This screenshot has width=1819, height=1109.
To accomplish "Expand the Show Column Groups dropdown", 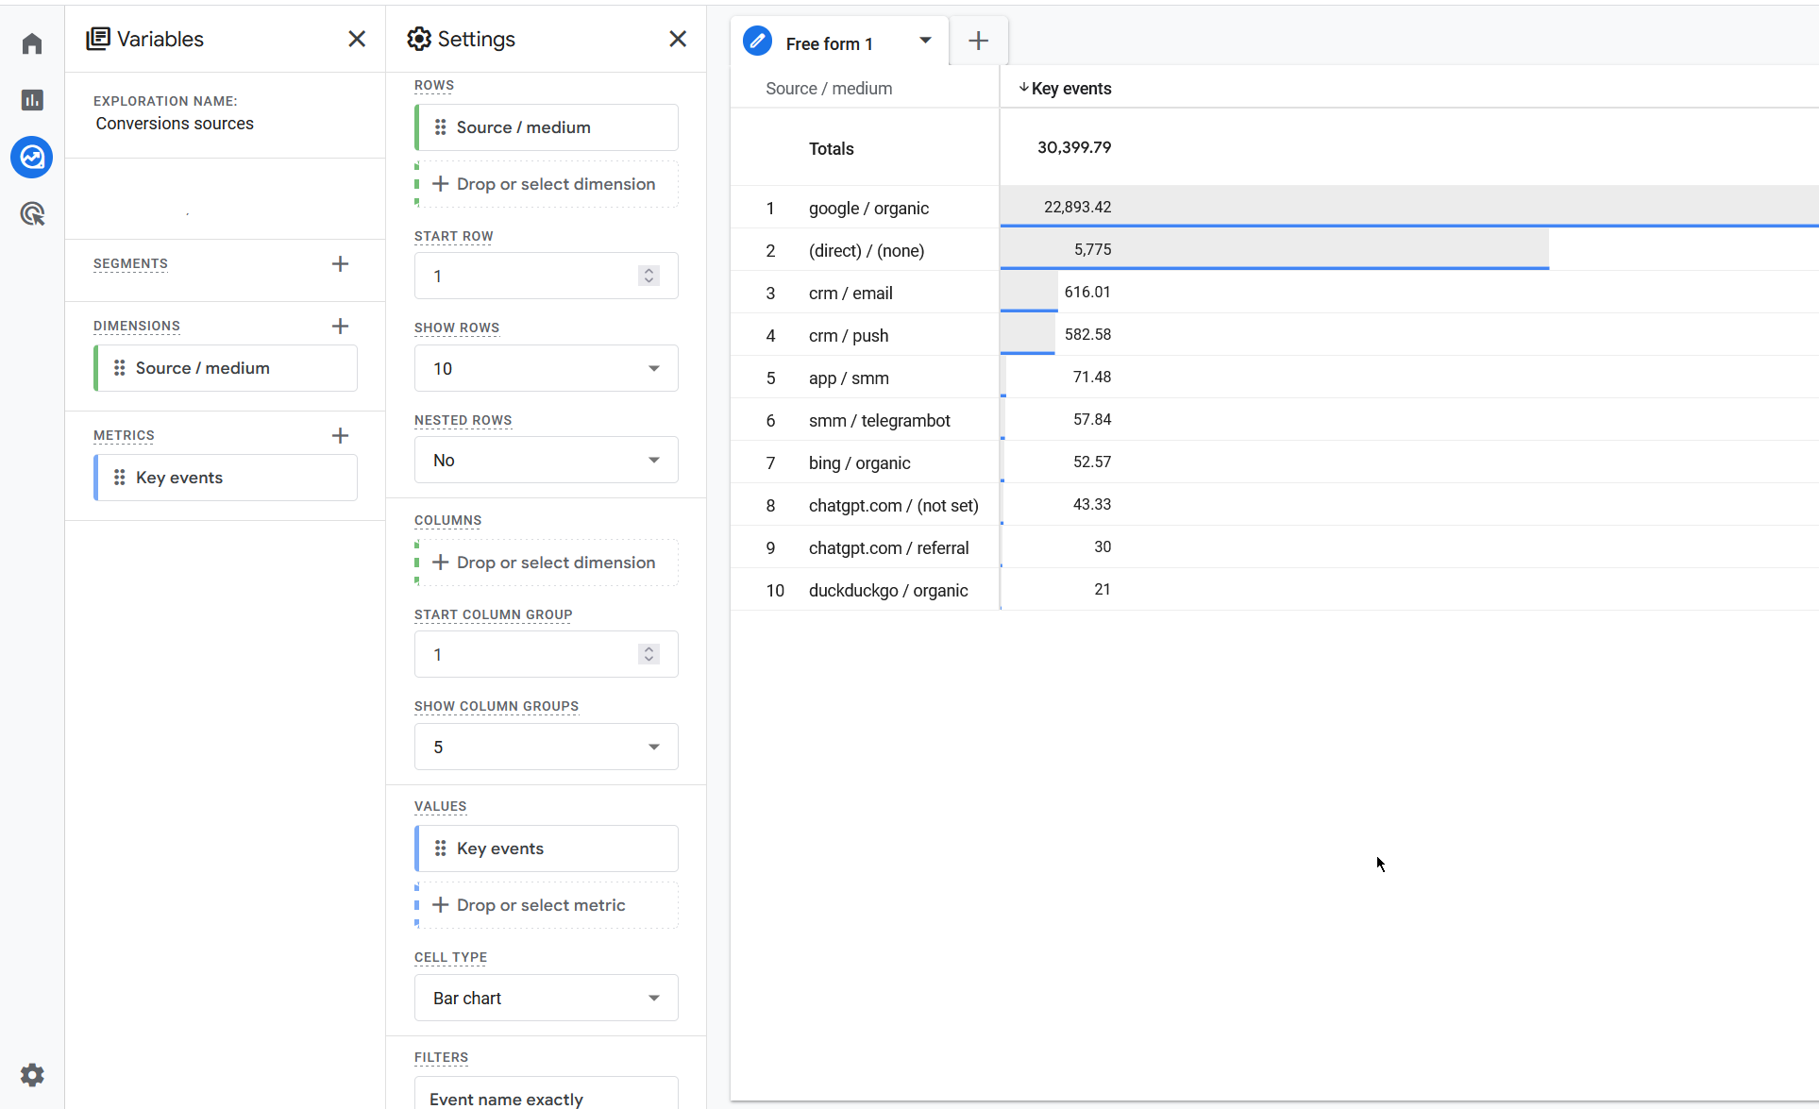I will tap(546, 748).
